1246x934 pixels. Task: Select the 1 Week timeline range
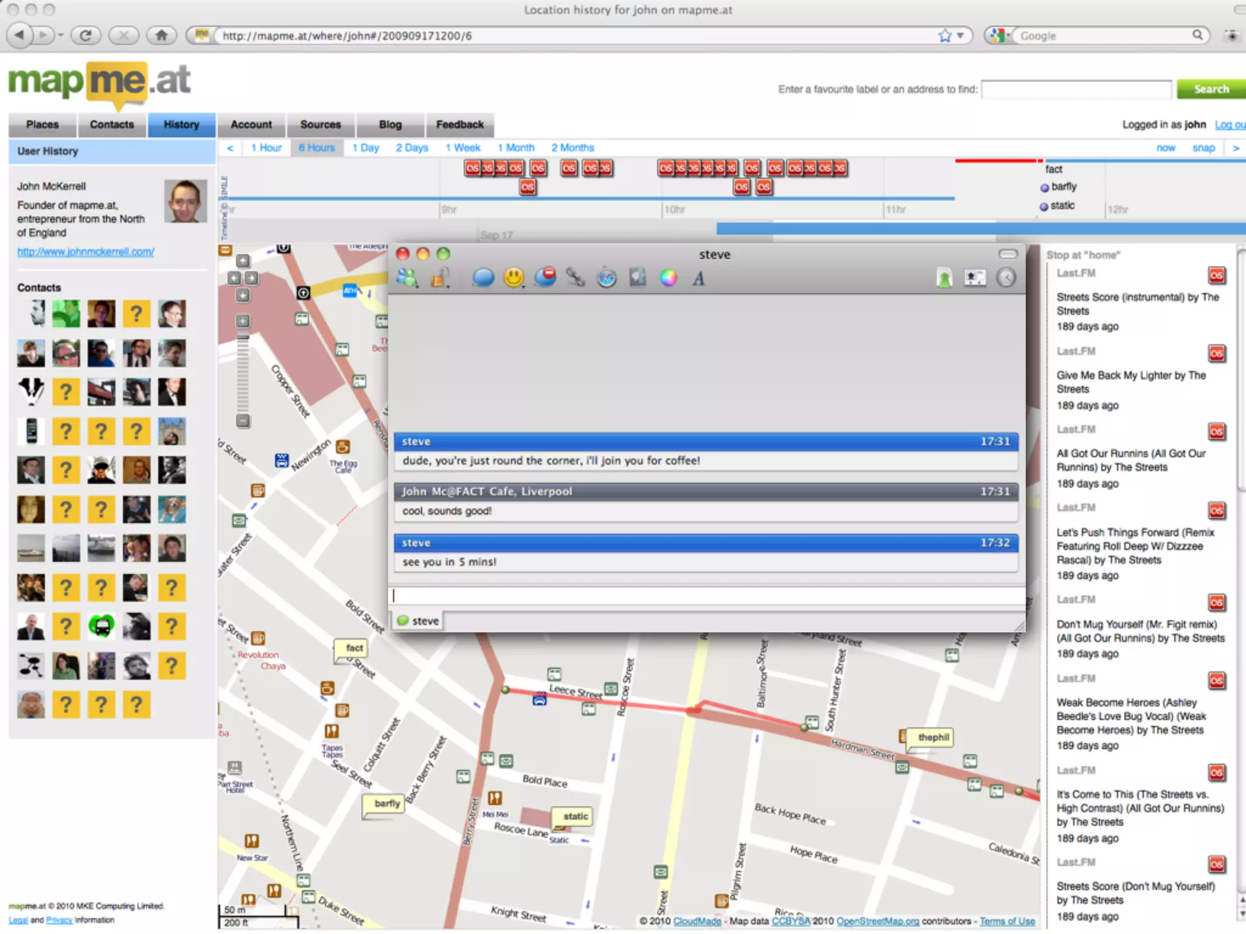point(462,148)
